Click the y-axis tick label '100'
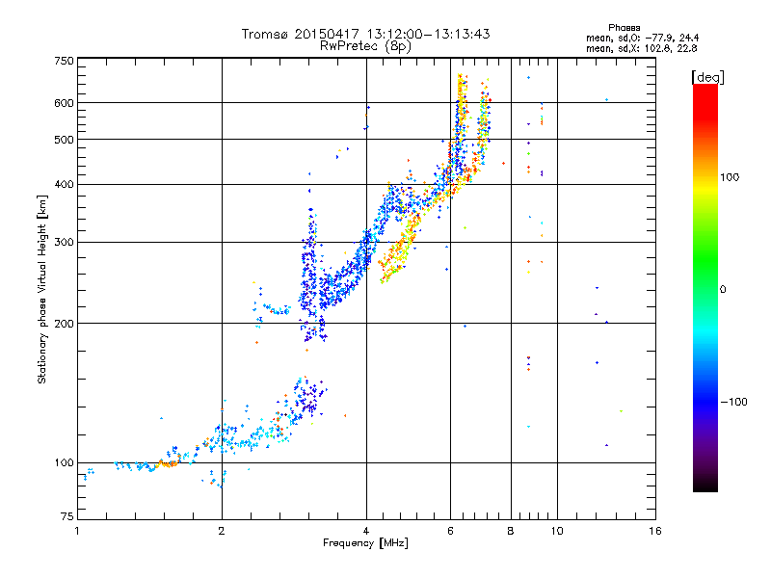Screen dimensions: 771x578 pyautogui.click(x=65, y=462)
